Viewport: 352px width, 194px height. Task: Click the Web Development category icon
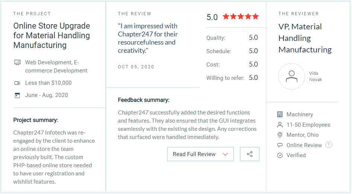coord(17,63)
